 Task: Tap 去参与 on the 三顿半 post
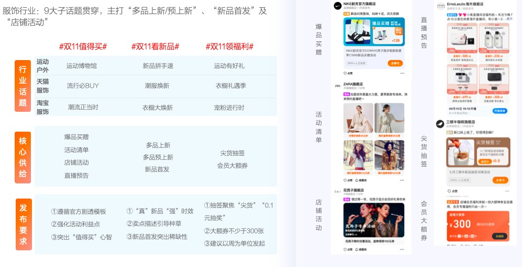coord(501,180)
